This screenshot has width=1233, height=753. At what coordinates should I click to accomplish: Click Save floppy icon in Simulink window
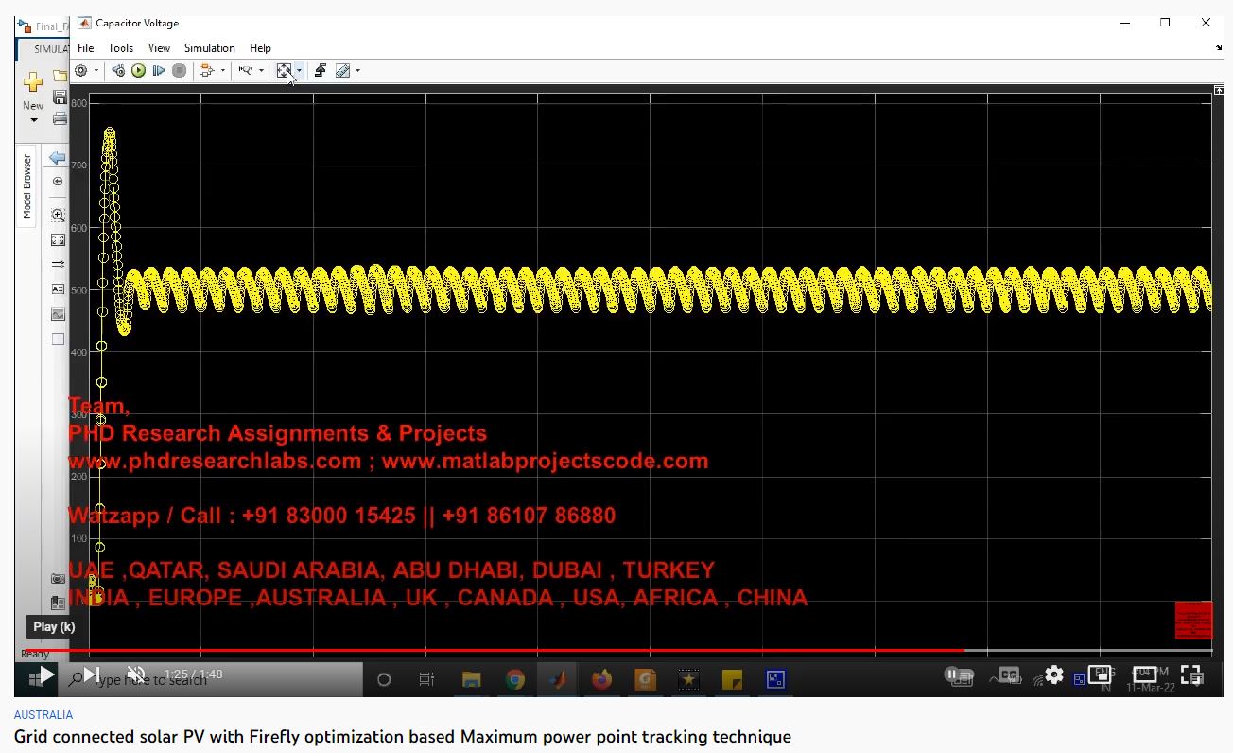tap(61, 97)
